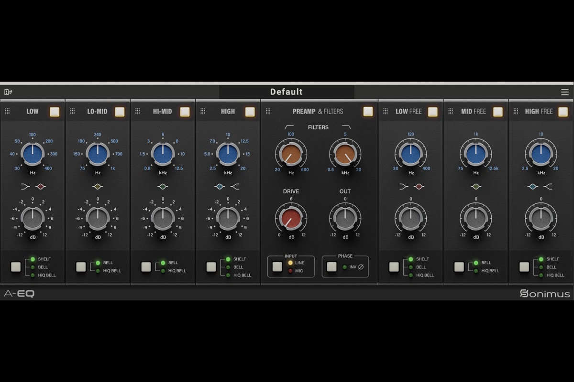Click the "HiQ BELL" label in LOW band
Screen dimensions: 574x382
[x=47, y=275]
